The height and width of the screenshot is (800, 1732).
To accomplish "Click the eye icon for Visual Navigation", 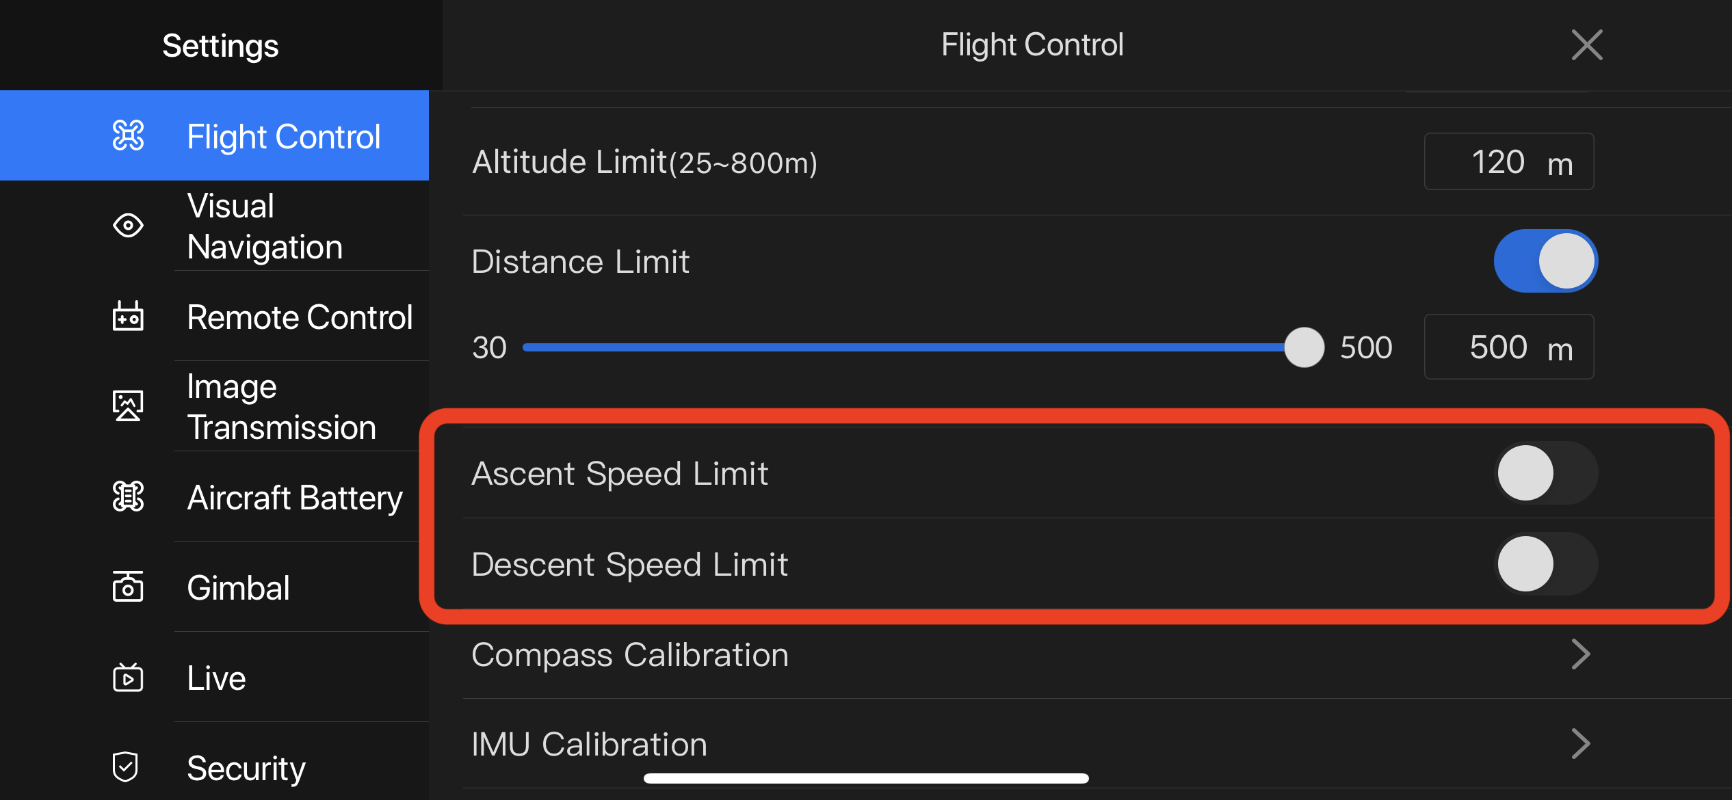I will click(128, 225).
